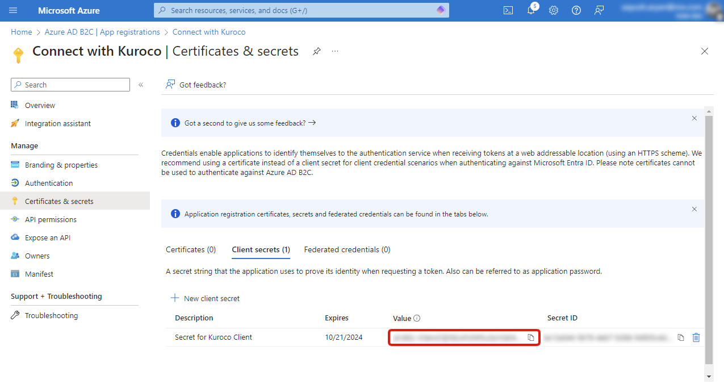Image resolution: width=724 pixels, height=392 pixels.
Task: Show the info tooltip beside Value column
Action: 418,318
